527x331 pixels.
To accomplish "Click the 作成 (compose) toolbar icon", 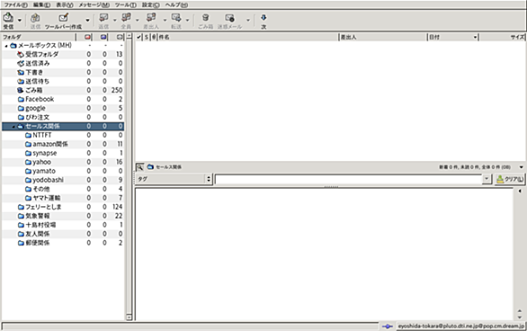I will [x=63, y=18].
